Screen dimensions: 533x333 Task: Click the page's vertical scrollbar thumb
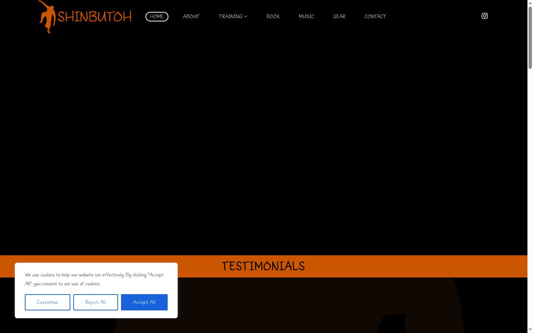pyautogui.click(x=530, y=37)
